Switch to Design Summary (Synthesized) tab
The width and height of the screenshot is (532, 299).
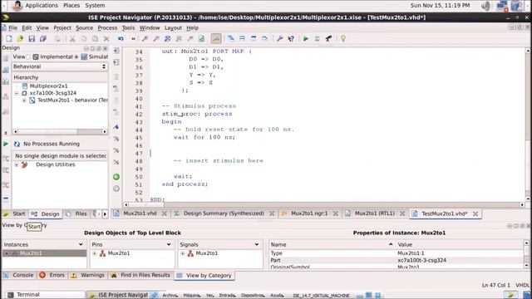coord(224,213)
